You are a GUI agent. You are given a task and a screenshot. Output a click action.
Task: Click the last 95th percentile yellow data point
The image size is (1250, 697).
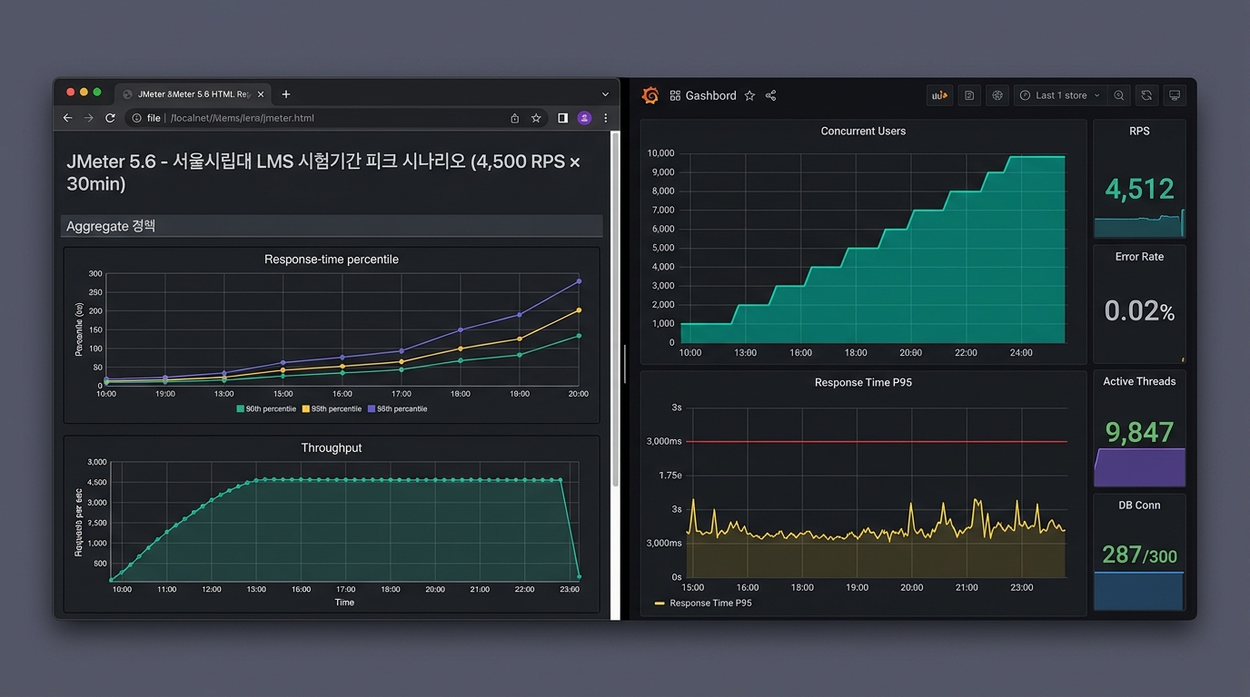[579, 310]
